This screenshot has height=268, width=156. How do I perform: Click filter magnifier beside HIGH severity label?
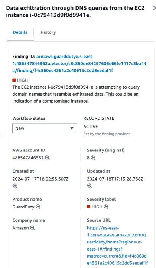(x=106, y=207)
